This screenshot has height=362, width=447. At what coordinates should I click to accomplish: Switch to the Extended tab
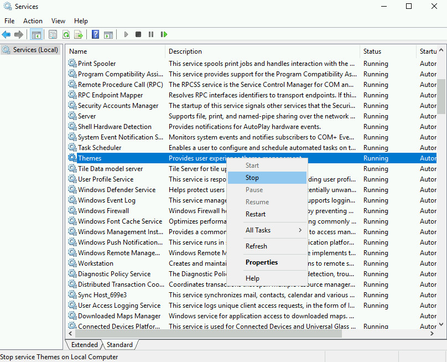(x=85, y=345)
